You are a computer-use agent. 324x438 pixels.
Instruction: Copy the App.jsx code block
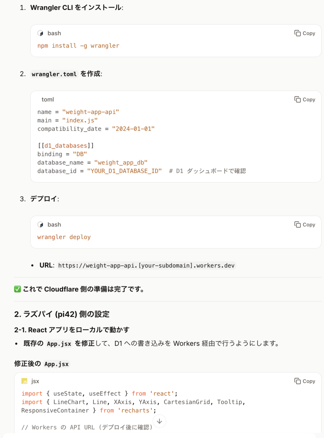[x=305, y=381]
